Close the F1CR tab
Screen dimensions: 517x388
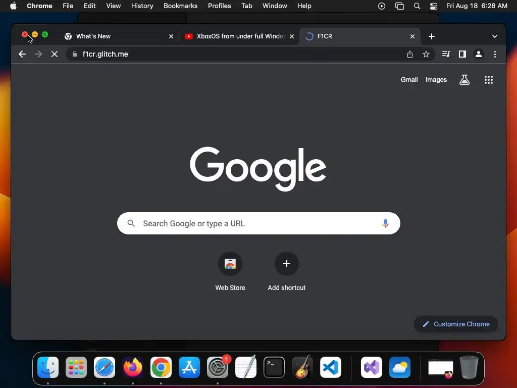pos(412,36)
